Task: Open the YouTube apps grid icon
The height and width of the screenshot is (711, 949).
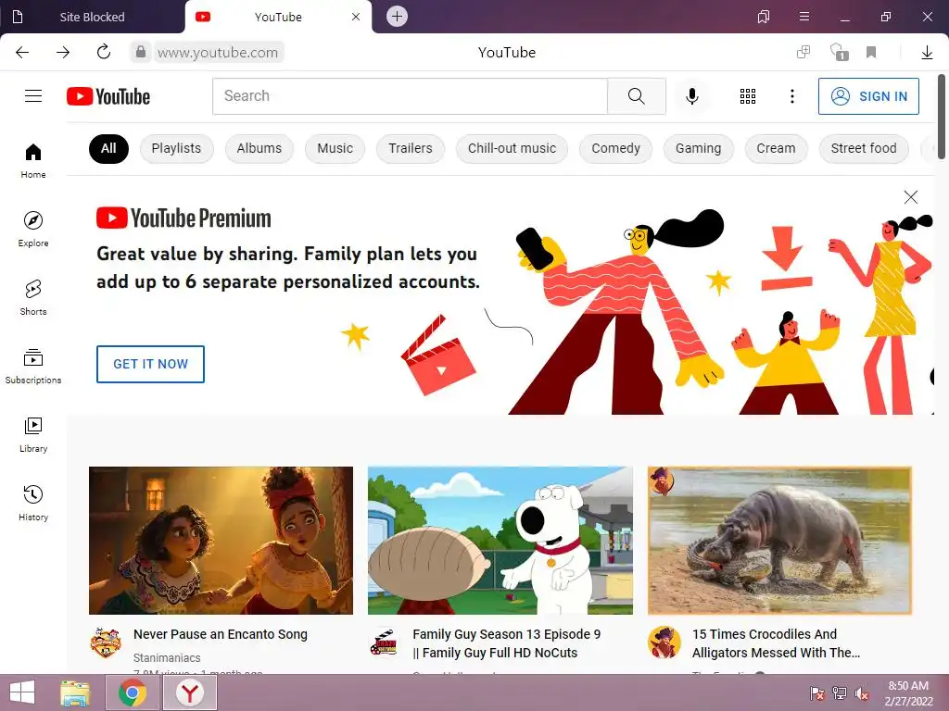Action: (748, 96)
